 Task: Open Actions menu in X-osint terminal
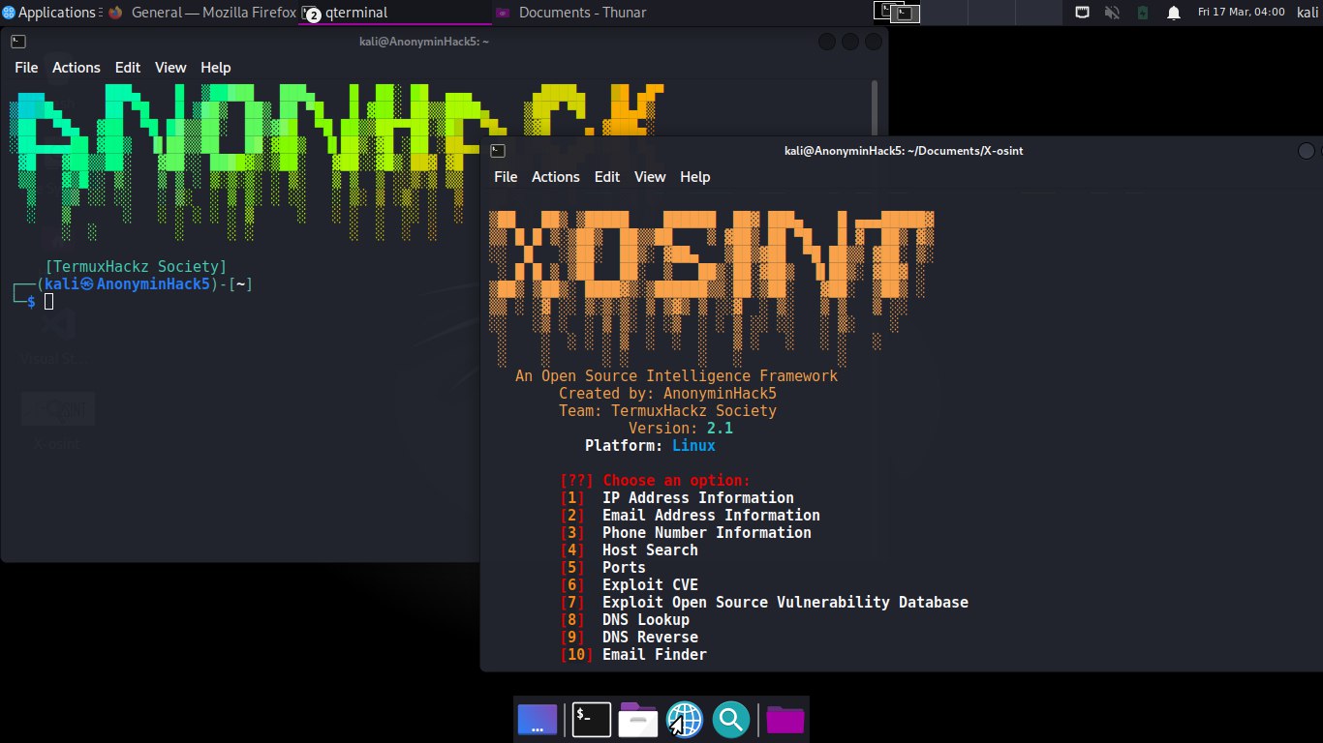555,177
